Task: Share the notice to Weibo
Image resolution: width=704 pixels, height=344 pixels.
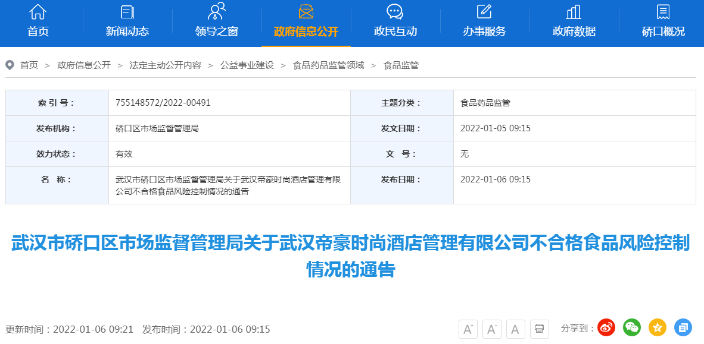Action: click(x=606, y=327)
